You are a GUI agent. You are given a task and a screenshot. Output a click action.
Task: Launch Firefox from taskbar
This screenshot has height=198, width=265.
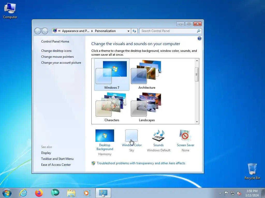coord(39,193)
